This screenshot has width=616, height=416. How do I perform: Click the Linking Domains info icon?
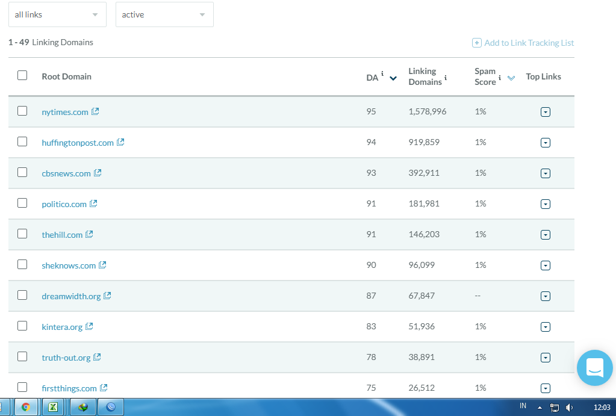coord(446,78)
